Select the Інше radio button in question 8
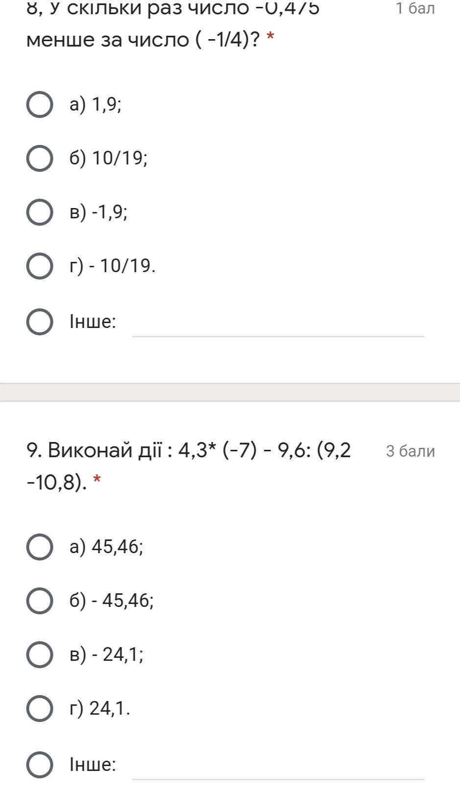 point(39,322)
